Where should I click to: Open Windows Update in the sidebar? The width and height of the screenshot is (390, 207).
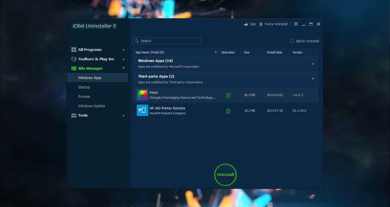(x=97, y=106)
